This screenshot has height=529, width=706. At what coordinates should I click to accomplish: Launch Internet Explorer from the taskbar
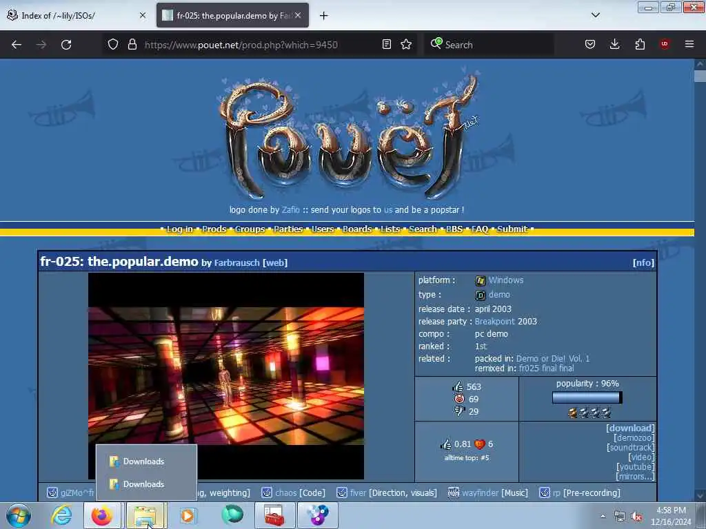click(61, 515)
